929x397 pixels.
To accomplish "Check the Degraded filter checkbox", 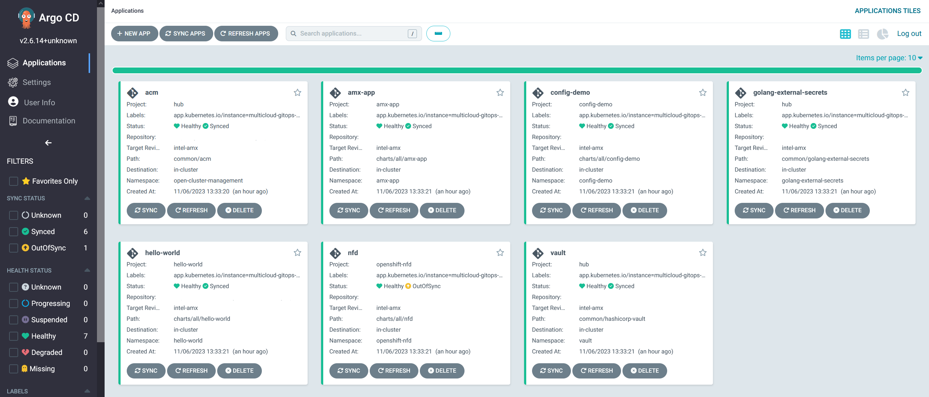I will click(x=13, y=352).
